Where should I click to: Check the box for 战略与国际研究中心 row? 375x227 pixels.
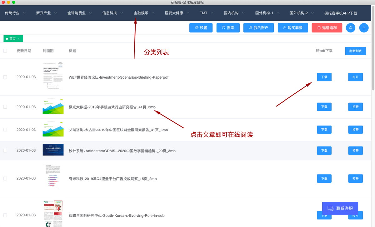5,215
